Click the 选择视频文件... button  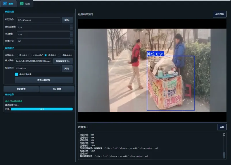click(63, 61)
